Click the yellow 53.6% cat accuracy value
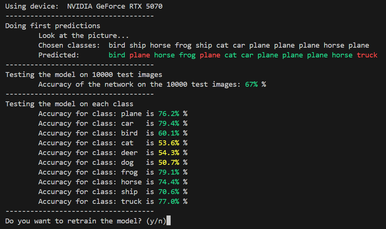The height and width of the screenshot is (229, 386). [x=169, y=143]
